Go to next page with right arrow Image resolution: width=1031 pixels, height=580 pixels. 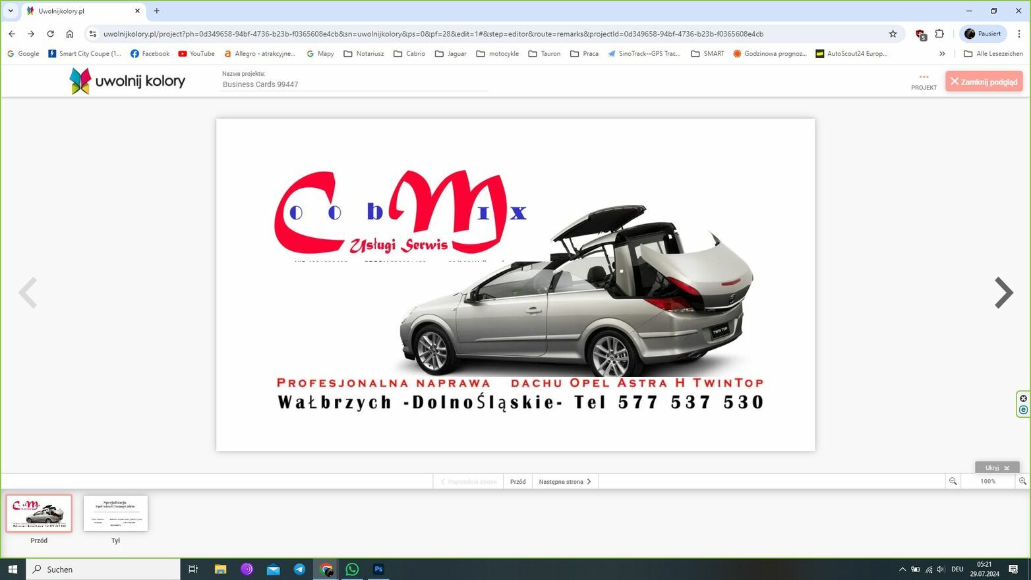pos(1003,293)
